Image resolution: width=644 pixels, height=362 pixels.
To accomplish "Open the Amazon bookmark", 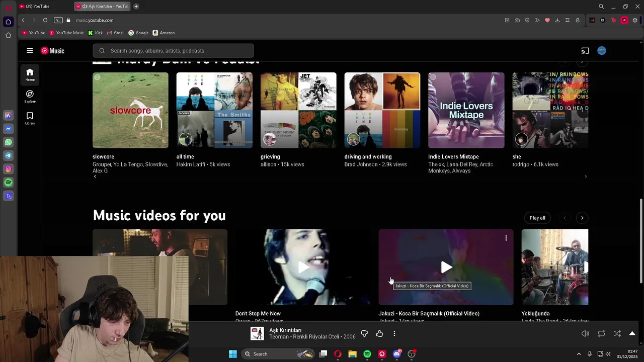I will click(164, 33).
